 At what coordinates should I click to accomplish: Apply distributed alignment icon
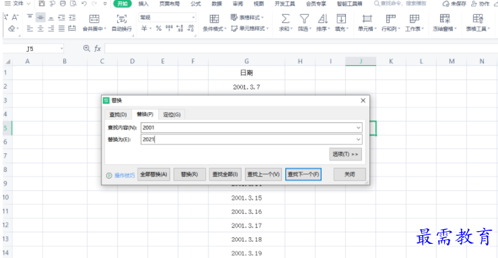pos(72,28)
